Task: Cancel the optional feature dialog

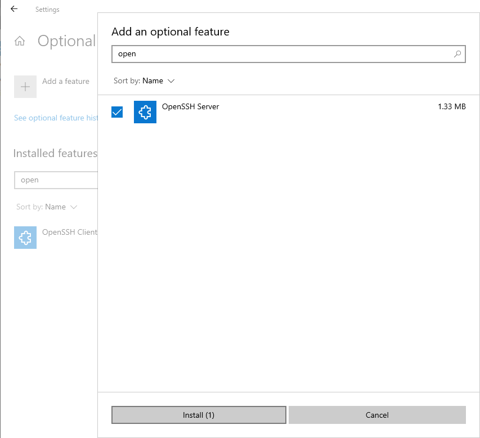Action: 377,415
